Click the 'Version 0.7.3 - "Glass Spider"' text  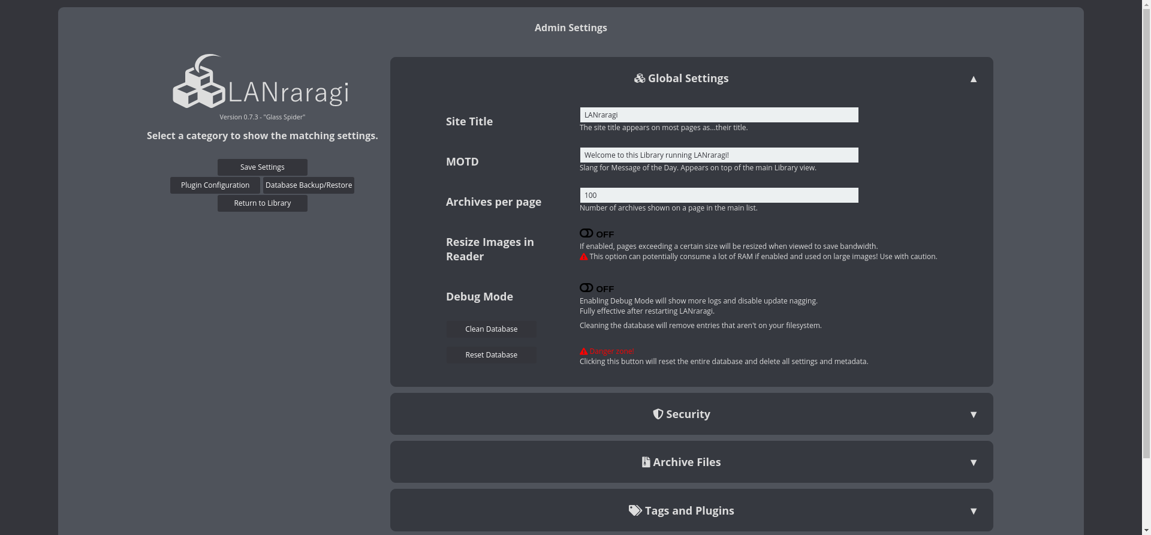tap(263, 117)
